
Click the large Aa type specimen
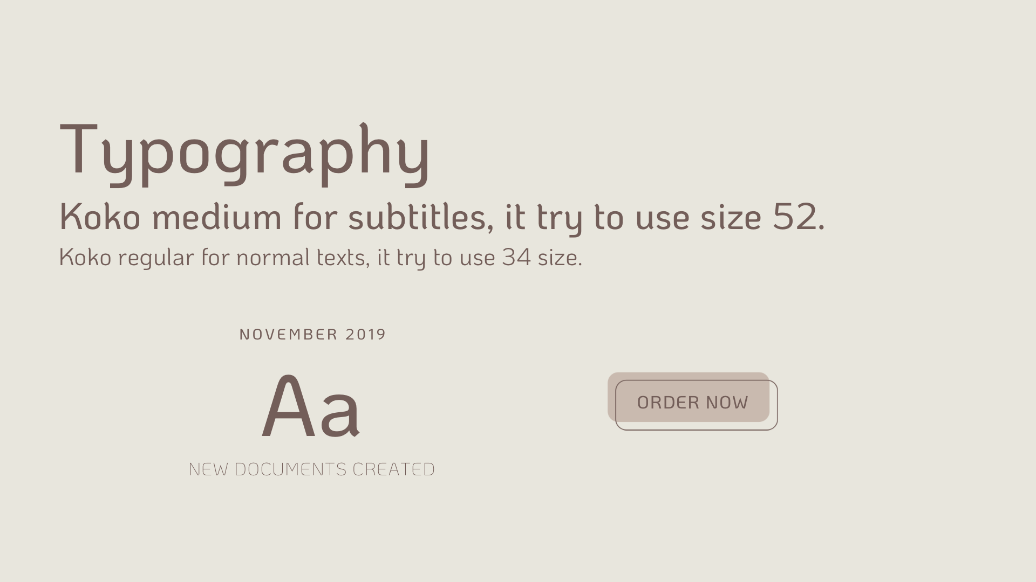pos(311,407)
